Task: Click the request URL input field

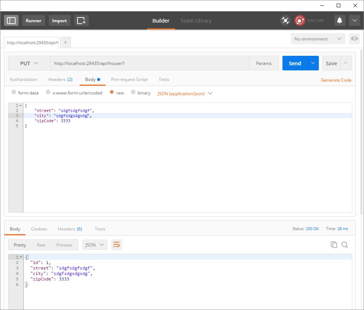Action: [150, 63]
